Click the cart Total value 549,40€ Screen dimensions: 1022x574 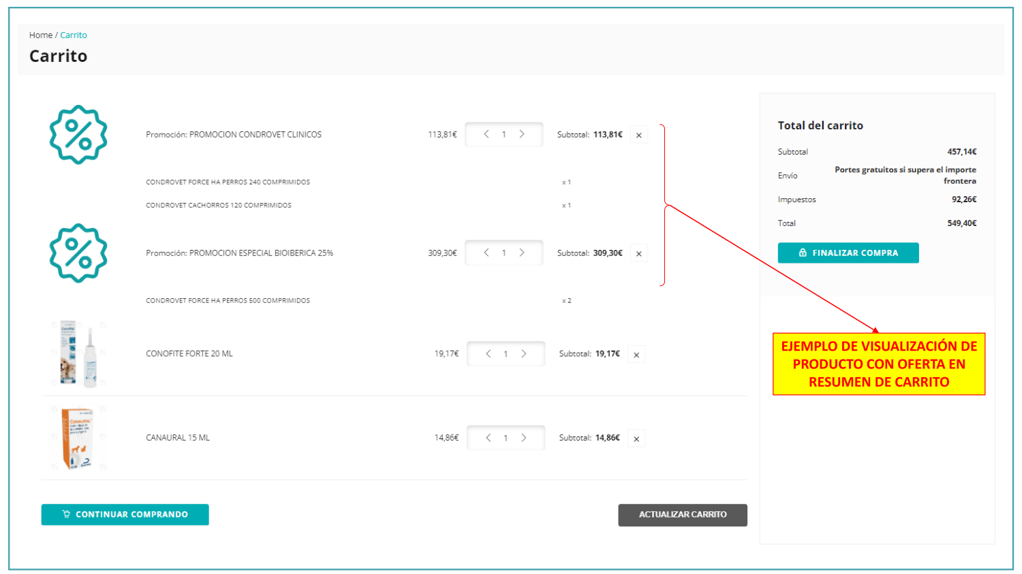(x=961, y=223)
